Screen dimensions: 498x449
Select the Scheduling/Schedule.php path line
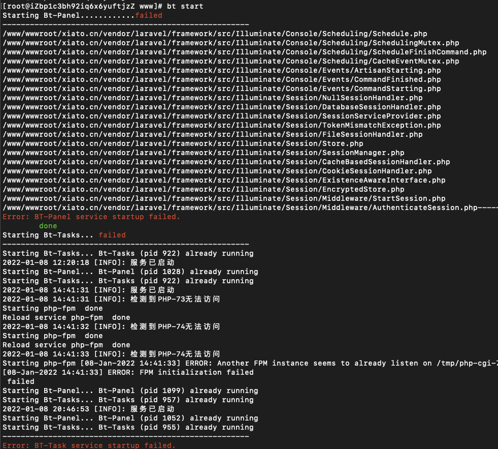[215, 34]
